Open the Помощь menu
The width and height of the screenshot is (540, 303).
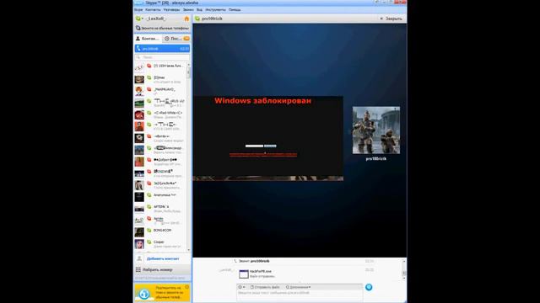(x=235, y=9)
